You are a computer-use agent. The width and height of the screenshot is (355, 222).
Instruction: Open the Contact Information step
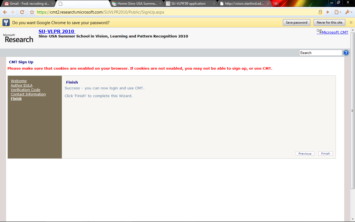click(28, 94)
